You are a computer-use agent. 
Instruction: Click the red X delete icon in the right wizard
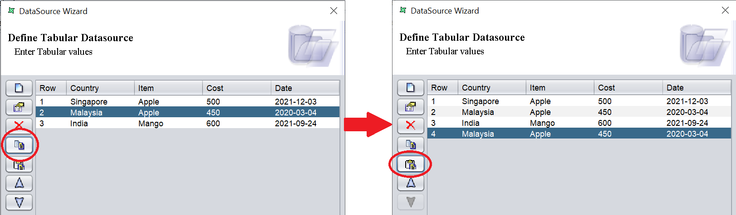coord(411,125)
